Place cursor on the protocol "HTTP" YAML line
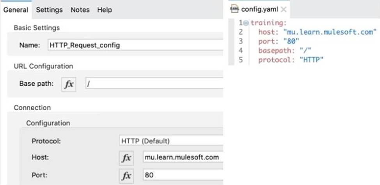The height and width of the screenshot is (185, 380). (291, 60)
